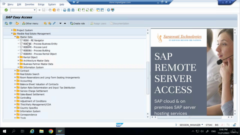Open File Explorer from taskbar
The image size is (240, 135).
pyautogui.click(x=41, y=131)
